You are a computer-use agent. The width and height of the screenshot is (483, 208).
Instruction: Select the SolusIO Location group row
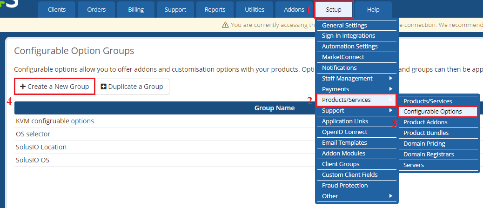(x=41, y=147)
